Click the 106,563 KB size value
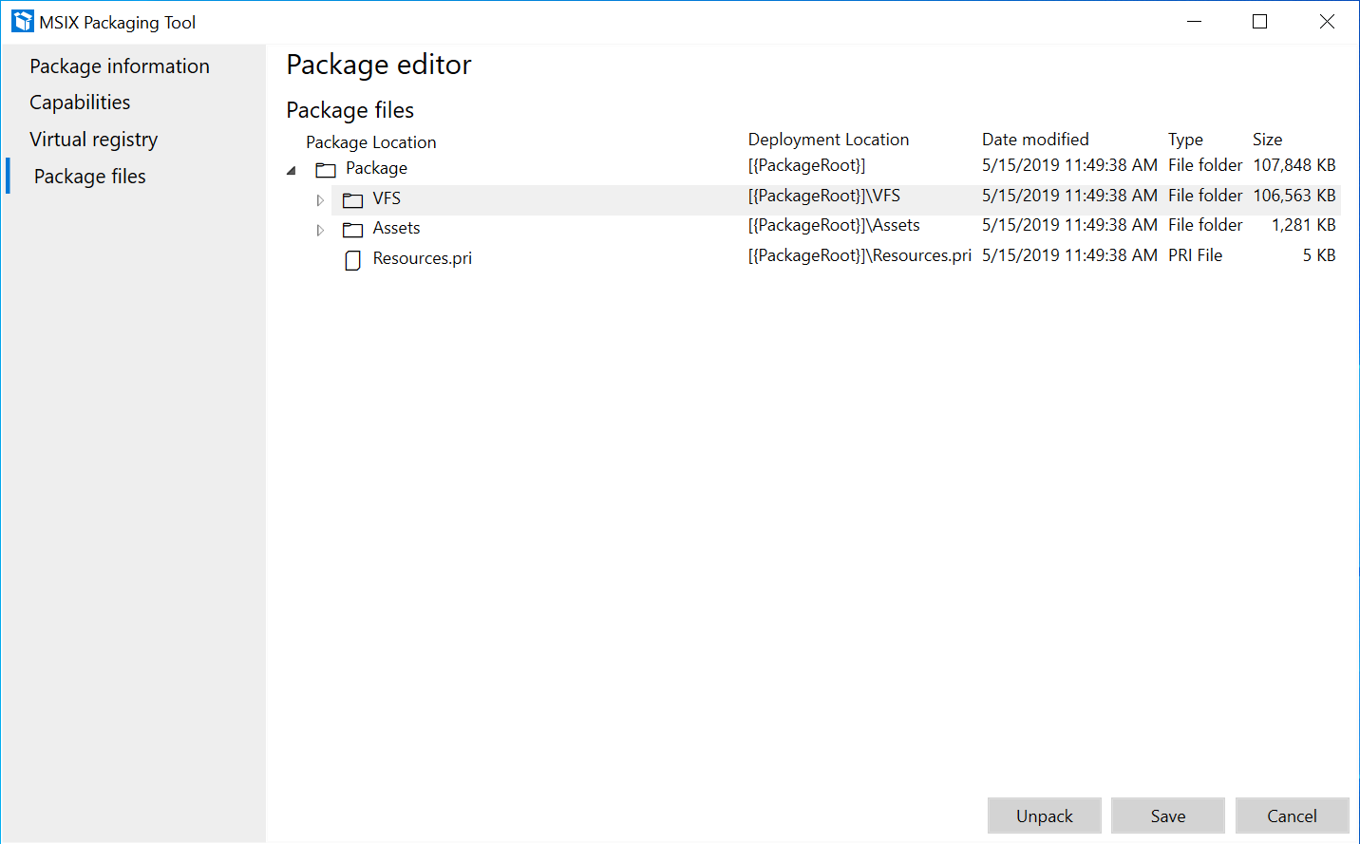 (1294, 196)
